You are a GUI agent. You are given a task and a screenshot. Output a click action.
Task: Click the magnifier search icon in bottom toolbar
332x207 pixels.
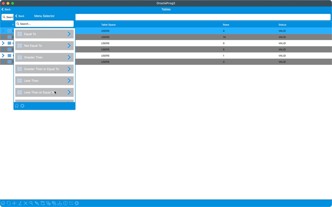click(x=31, y=203)
